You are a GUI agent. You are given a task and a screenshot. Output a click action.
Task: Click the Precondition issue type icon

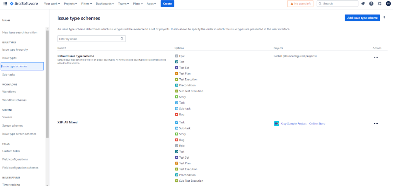176,85
